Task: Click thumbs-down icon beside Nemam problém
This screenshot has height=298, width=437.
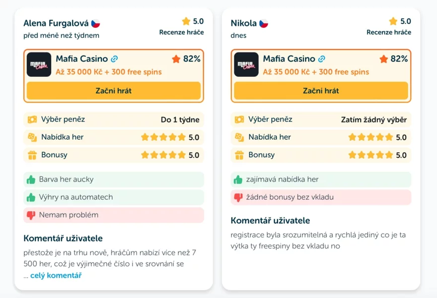Action: click(x=31, y=215)
